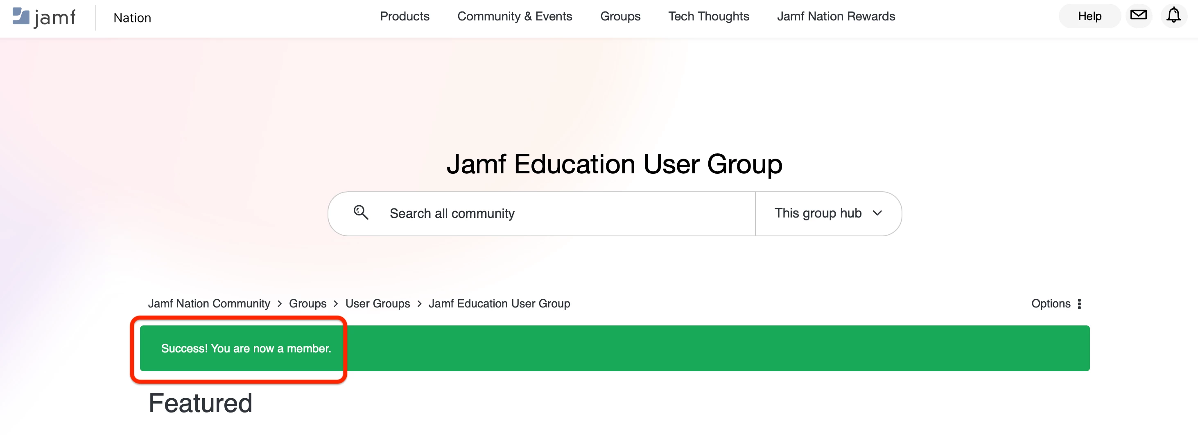
Task: Click the Featured heading
Action: point(201,403)
